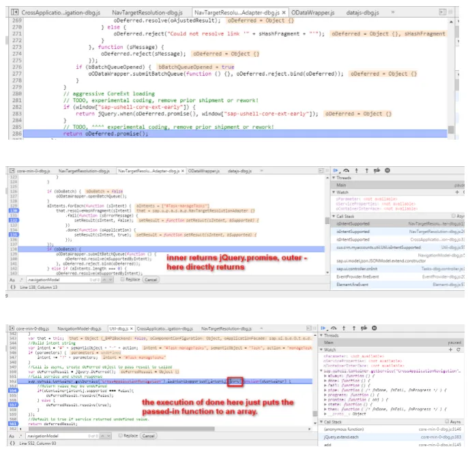Image resolution: width=468 pixels, height=451 pixels.
Task: Select cus.crm.myaccounts.util.Util.isIntentSupported call stack frame
Action: coord(398,247)
